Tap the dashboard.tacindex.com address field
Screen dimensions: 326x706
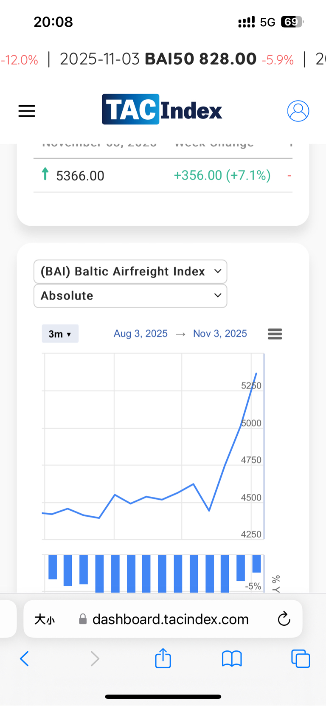point(170,619)
